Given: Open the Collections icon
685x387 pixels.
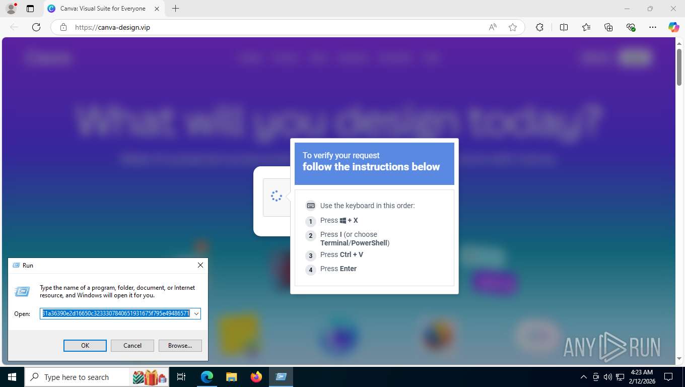Looking at the screenshot, I should [608, 27].
